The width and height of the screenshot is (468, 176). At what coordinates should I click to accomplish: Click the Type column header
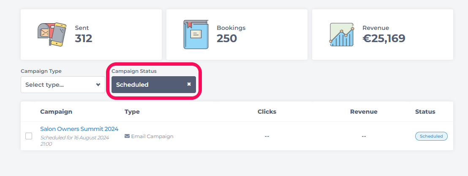(132, 112)
